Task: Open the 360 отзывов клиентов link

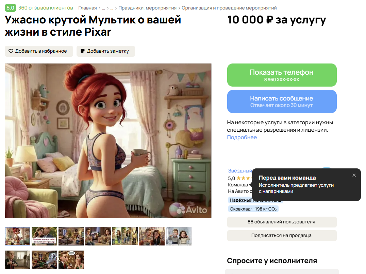Action: click(46, 8)
